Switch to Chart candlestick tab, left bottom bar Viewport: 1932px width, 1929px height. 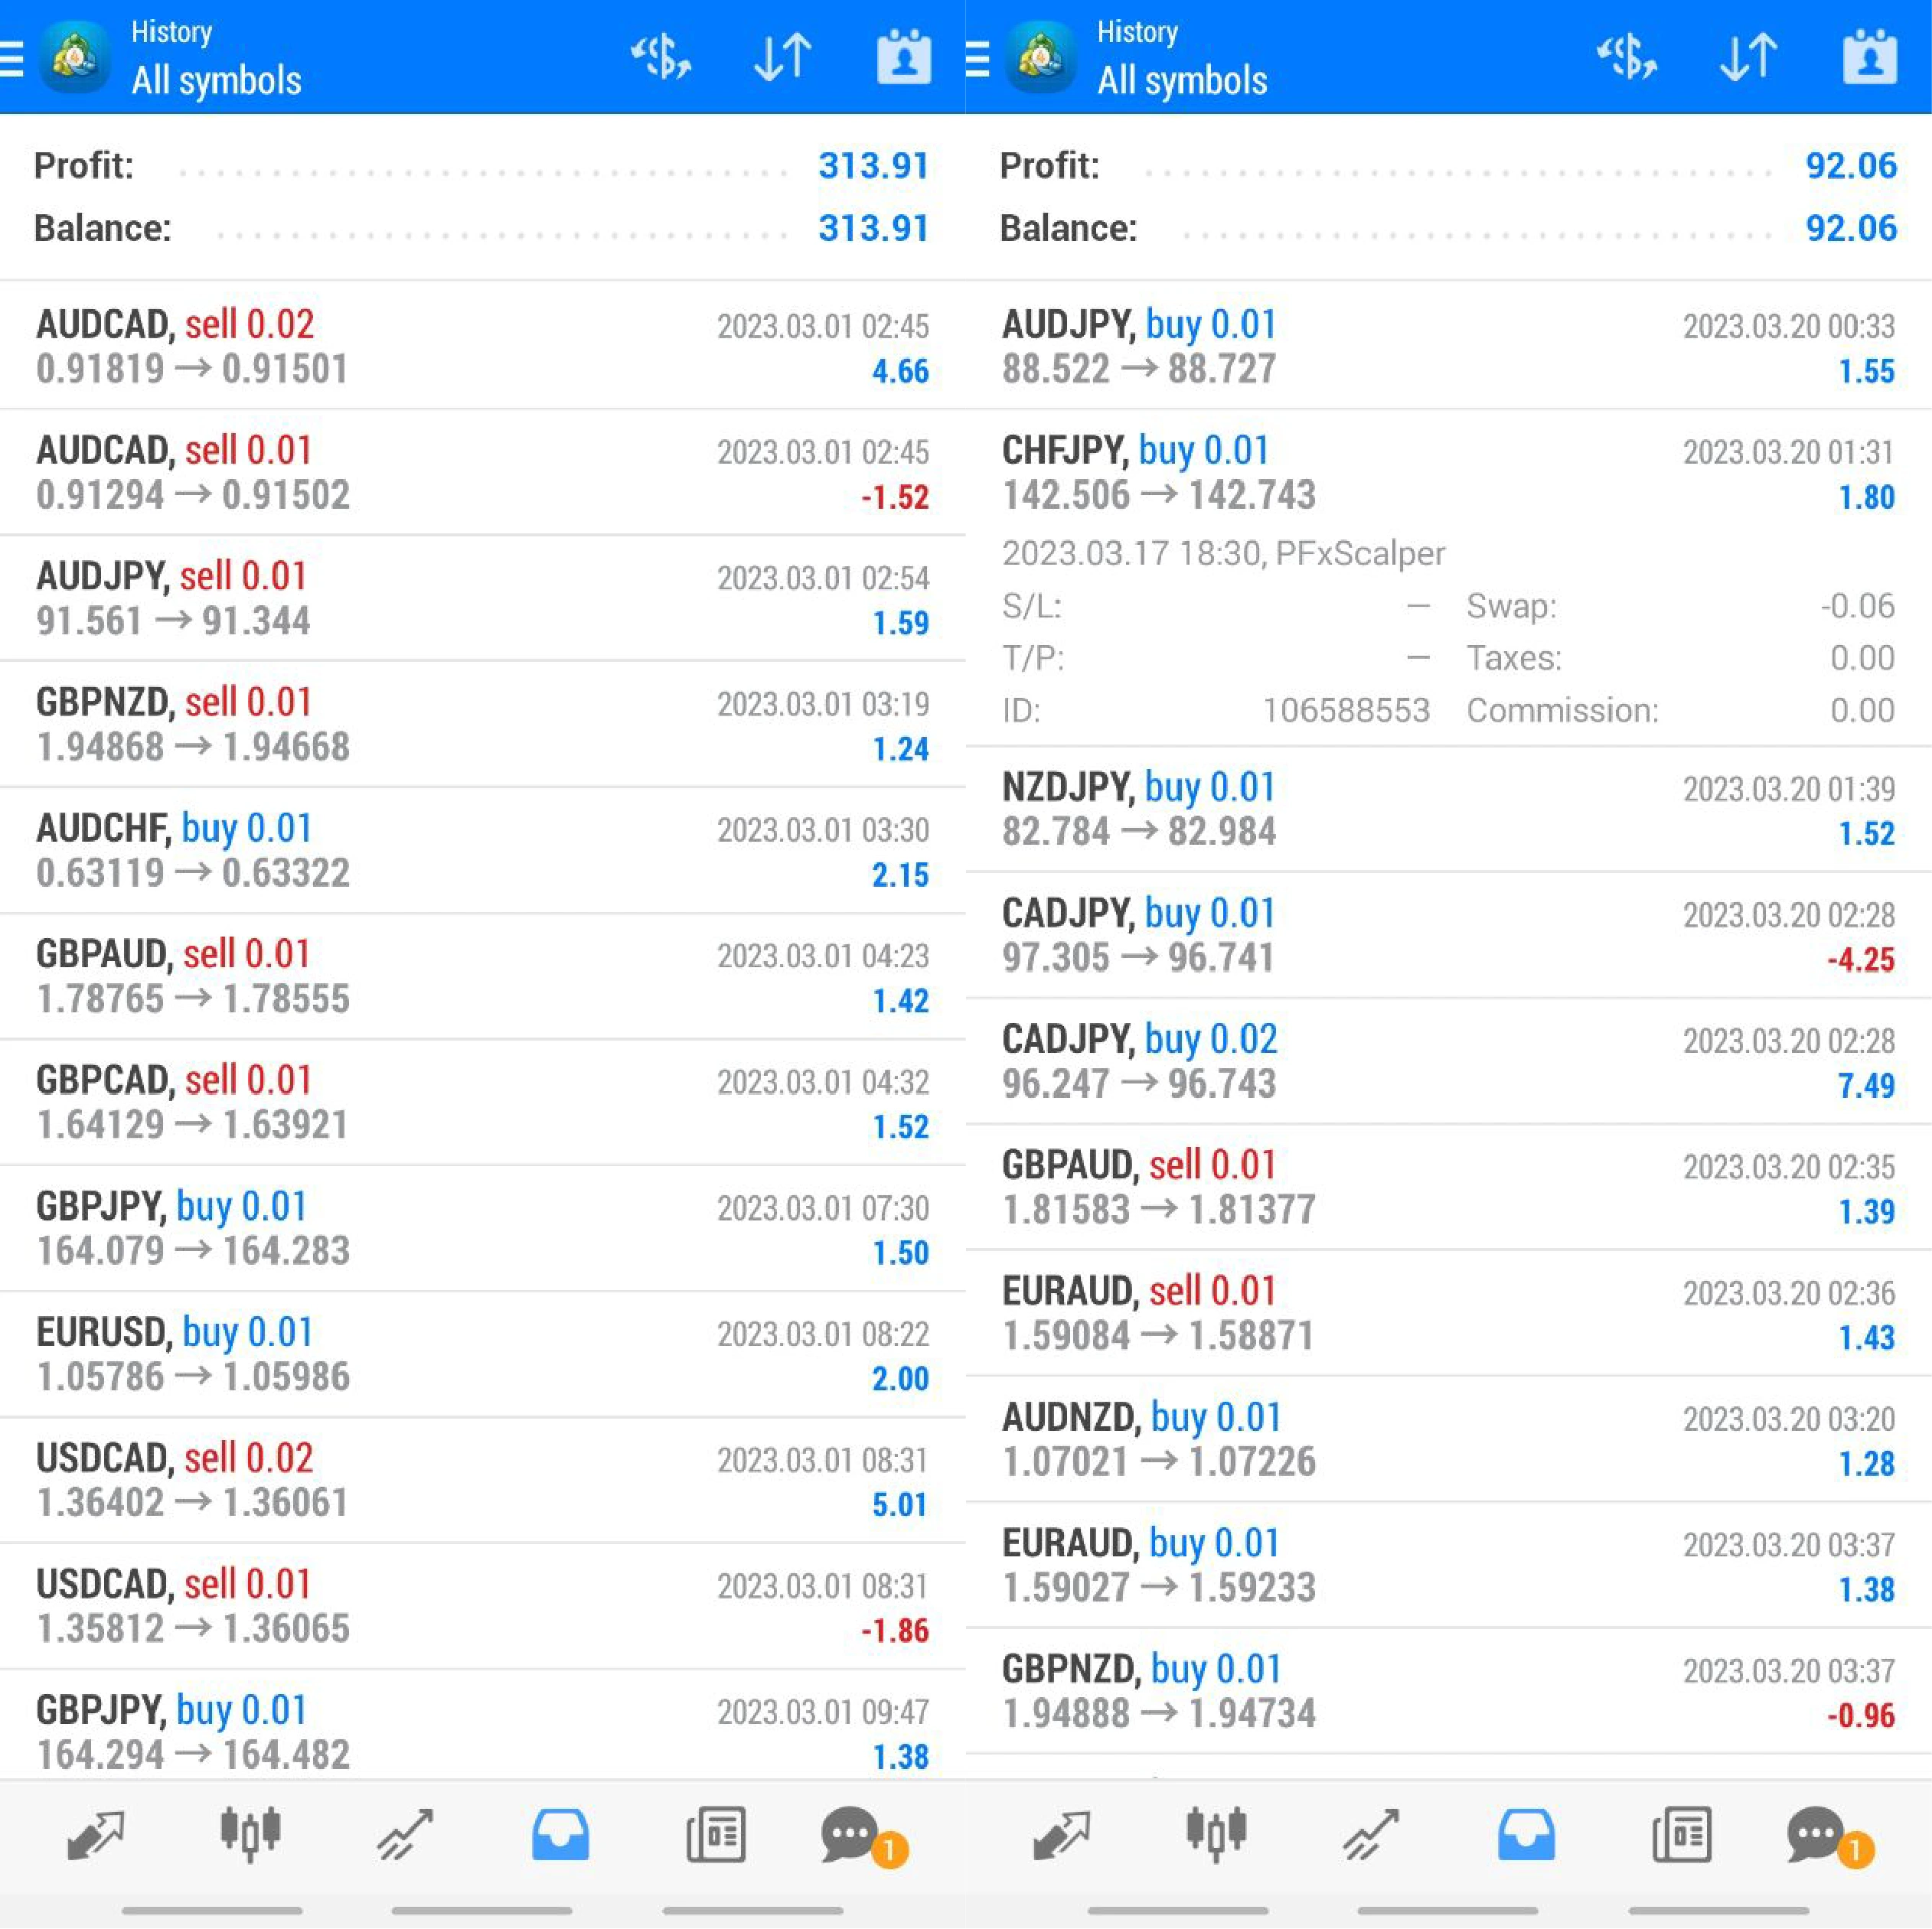pos(250,1835)
